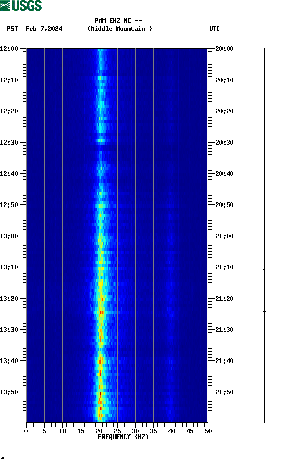287x464 pixels.
Task: Click the '13:20' PST time label
Action: [x=9, y=299]
